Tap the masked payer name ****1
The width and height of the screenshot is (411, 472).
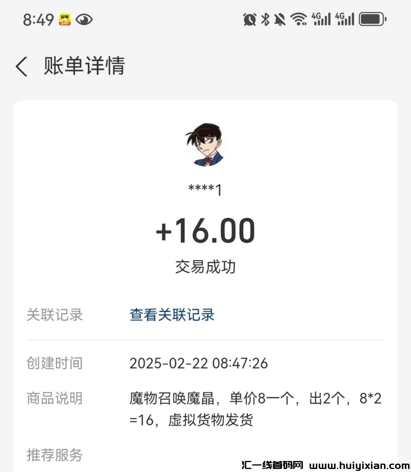205,189
